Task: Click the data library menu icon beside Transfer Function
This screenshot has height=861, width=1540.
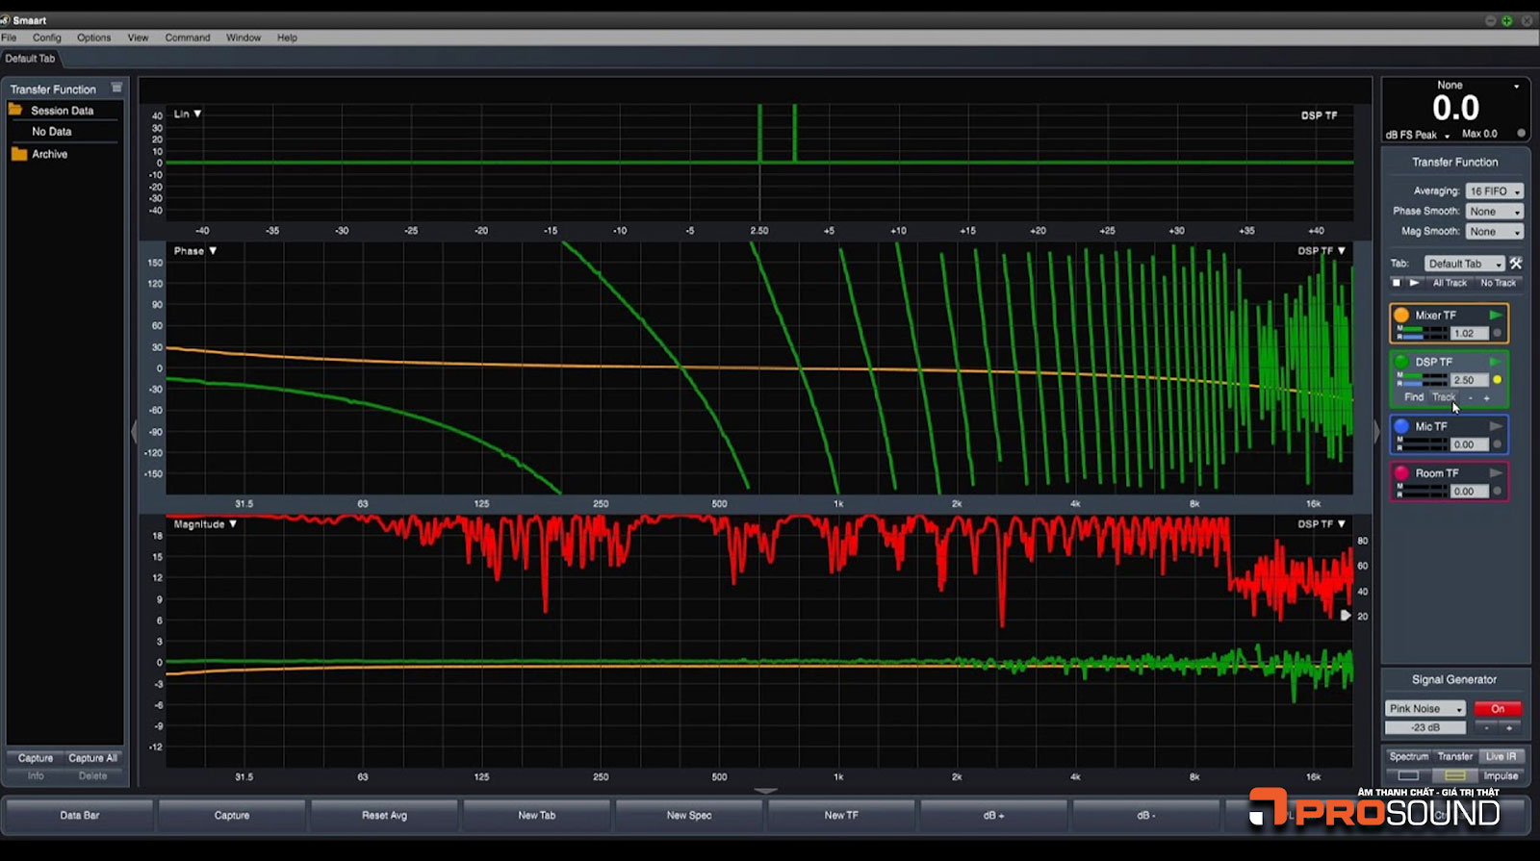Action: coord(116,88)
